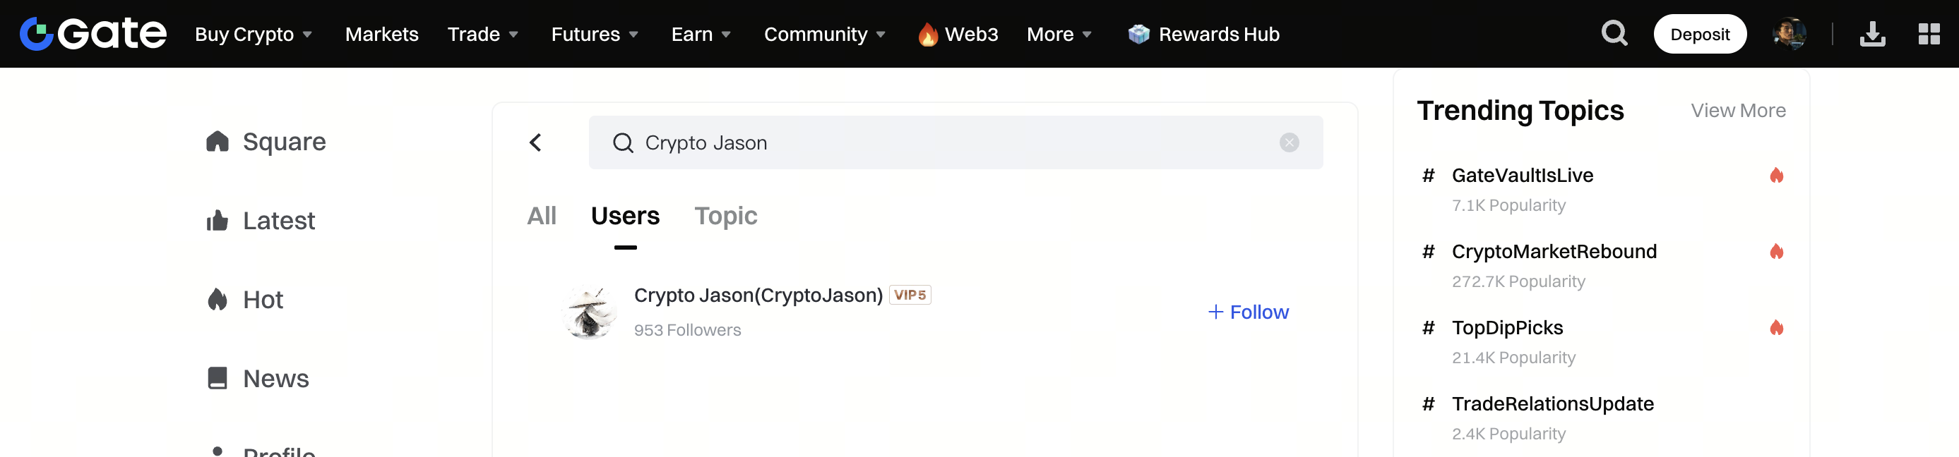Click the download app icon
Screen dimensions: 1959x457
click(1871, 34)
